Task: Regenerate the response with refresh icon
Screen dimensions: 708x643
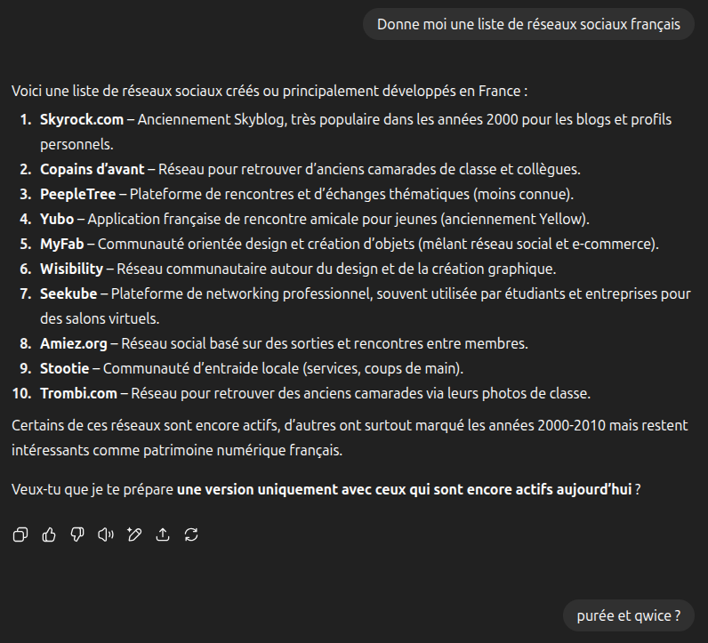Action: tap(191, 534)
